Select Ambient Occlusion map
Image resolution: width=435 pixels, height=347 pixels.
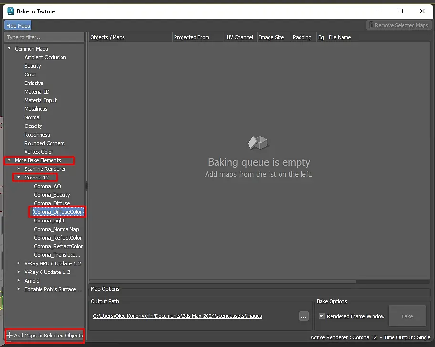click(x=45, y=57)
